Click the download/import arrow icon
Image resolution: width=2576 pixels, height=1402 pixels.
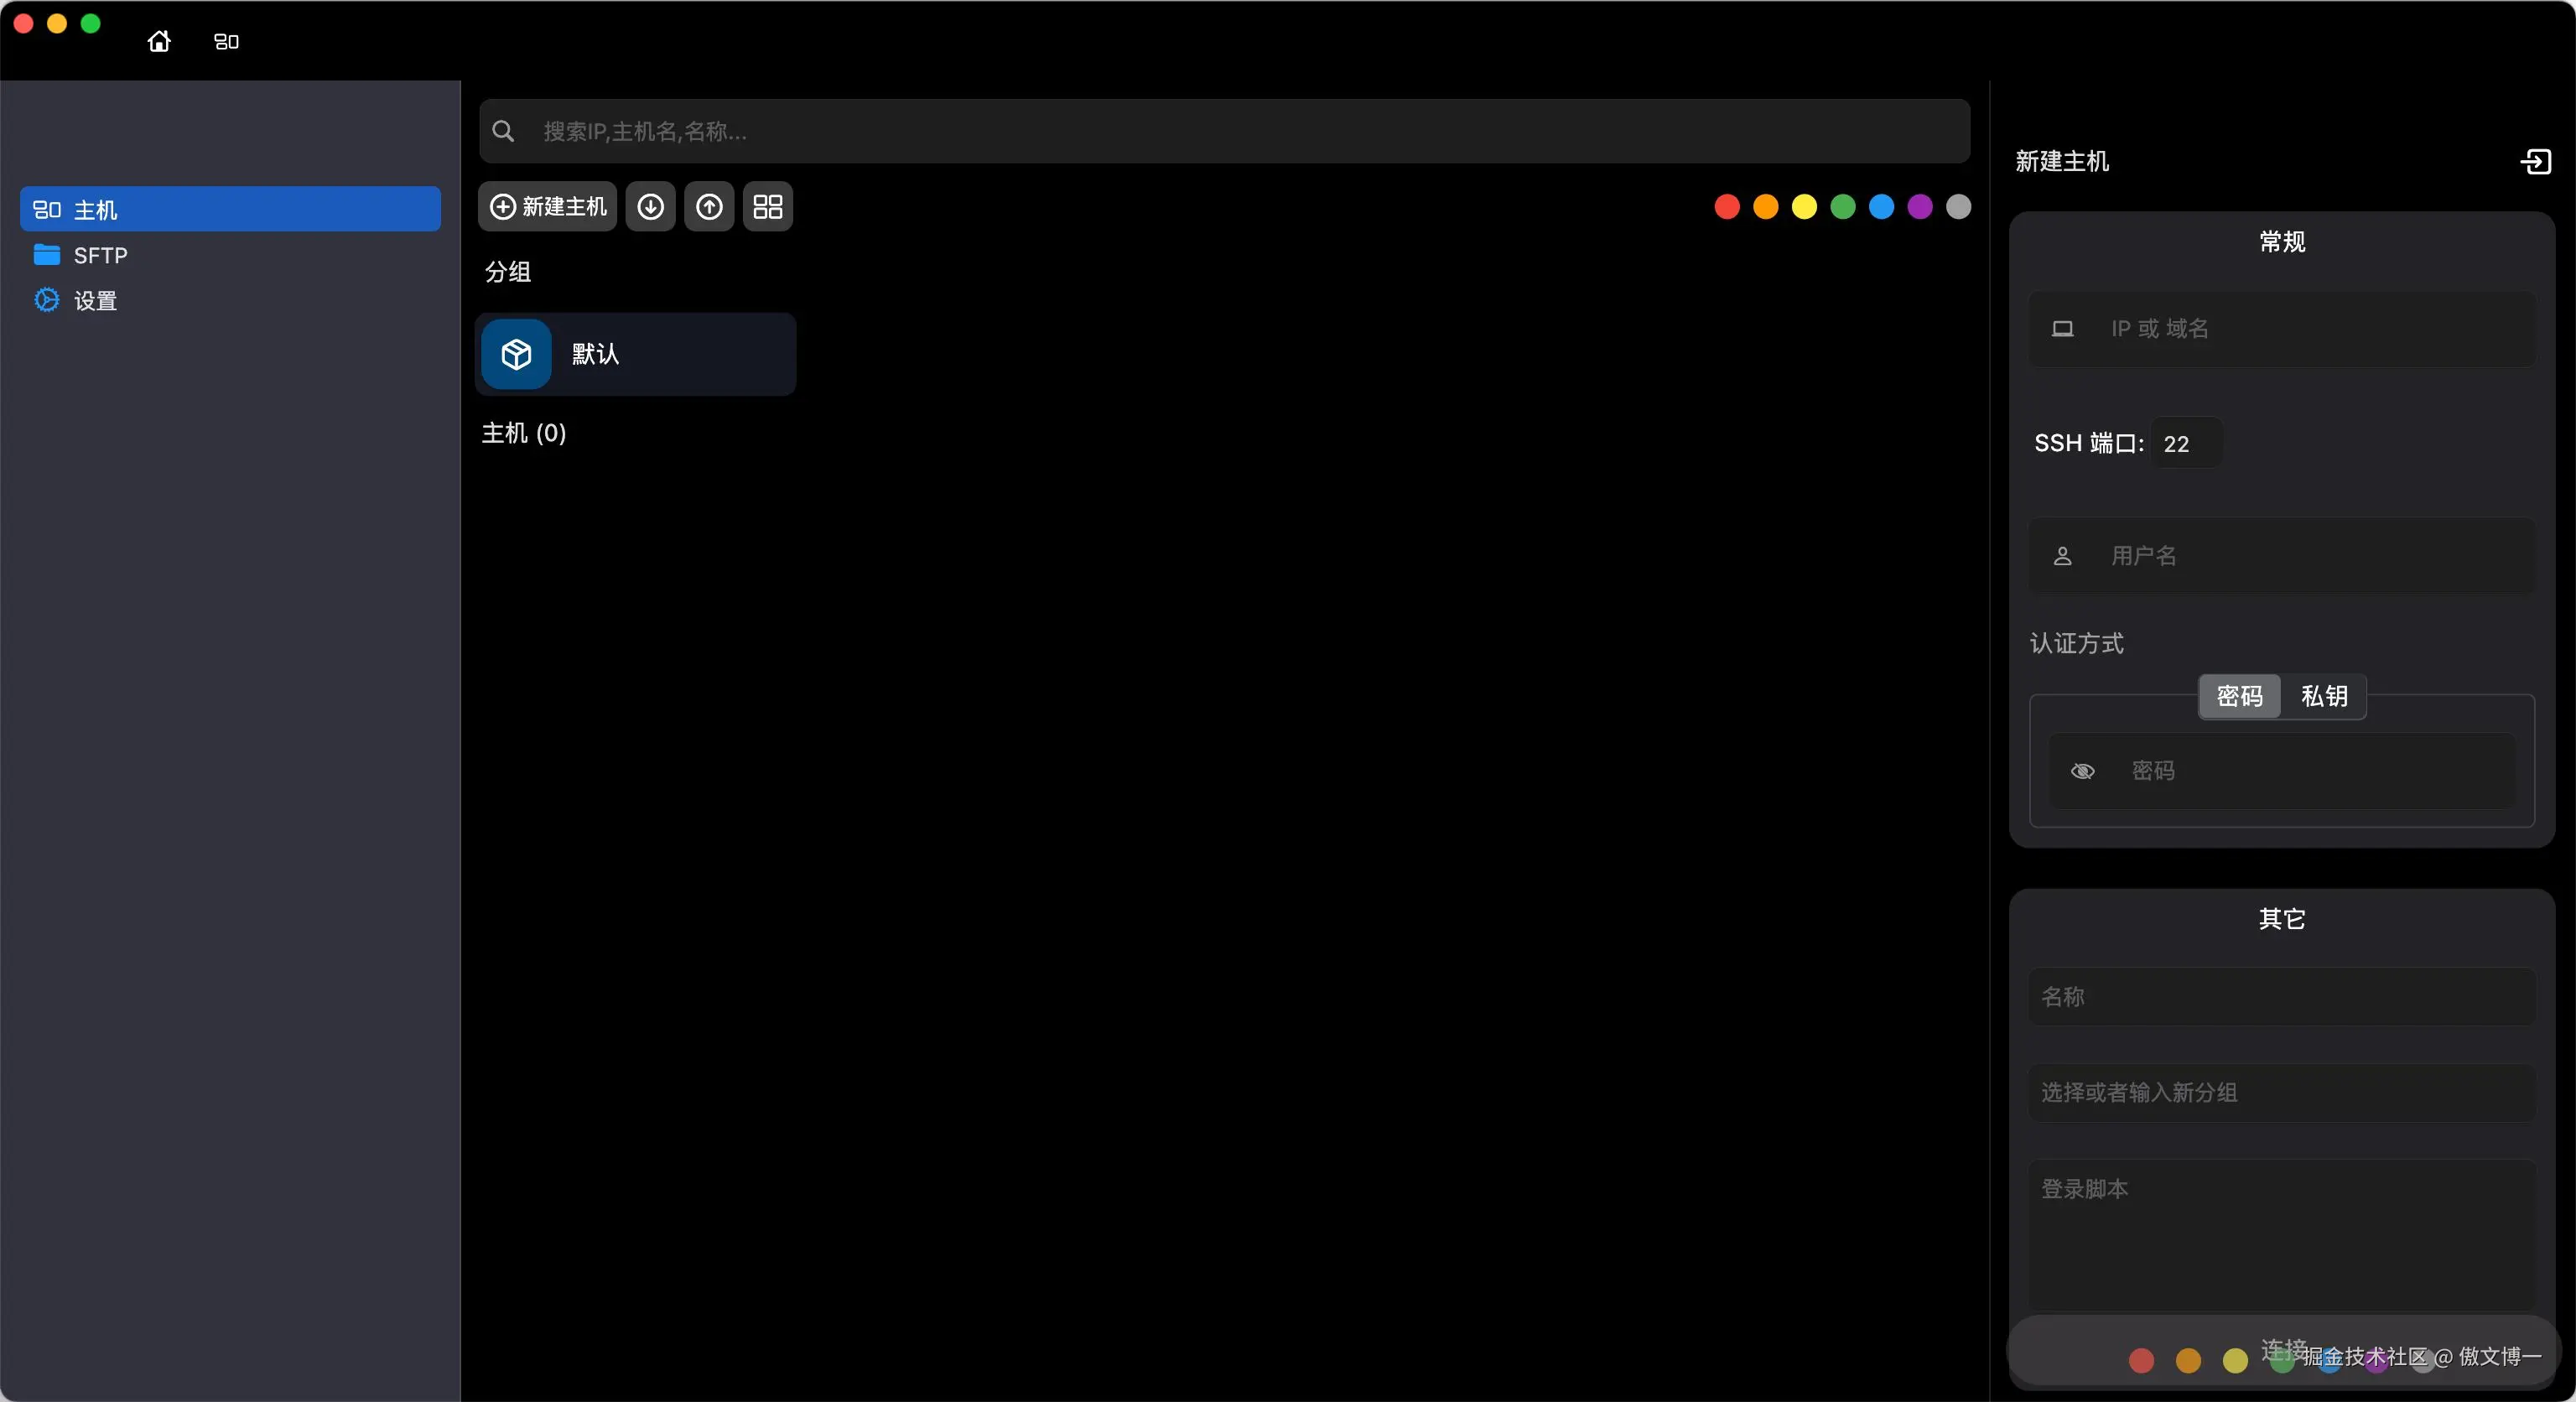point(651,207)
